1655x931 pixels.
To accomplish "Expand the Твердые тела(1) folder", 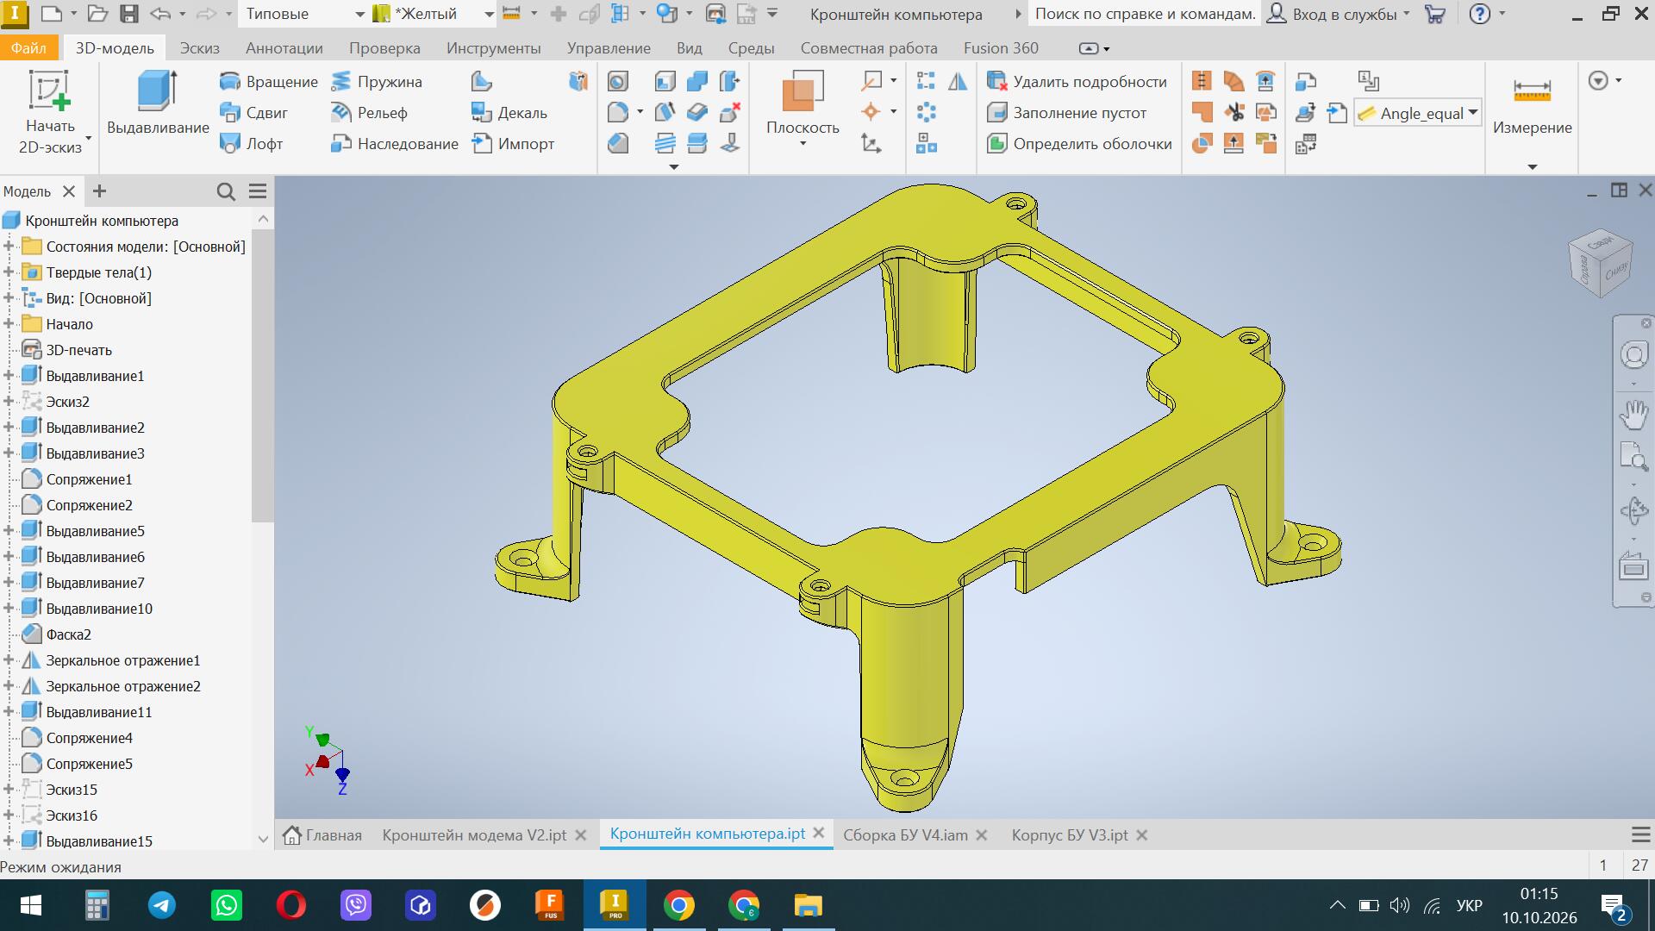I will (x=9, y=272).
